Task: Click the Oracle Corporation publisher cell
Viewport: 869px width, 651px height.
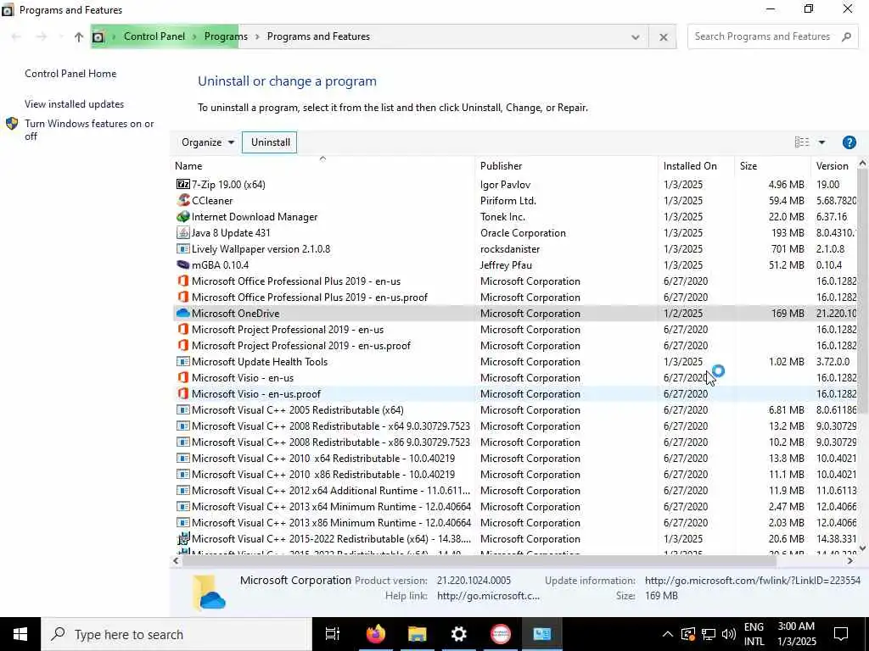Action: (523, 232)
